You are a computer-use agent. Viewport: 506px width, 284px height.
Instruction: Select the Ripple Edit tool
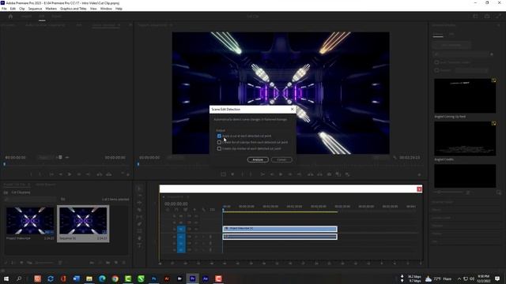(x=139, y=203)
